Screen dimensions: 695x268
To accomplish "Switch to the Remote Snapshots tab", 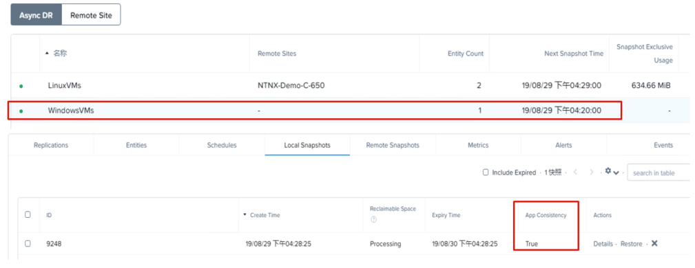I will 393,145.
